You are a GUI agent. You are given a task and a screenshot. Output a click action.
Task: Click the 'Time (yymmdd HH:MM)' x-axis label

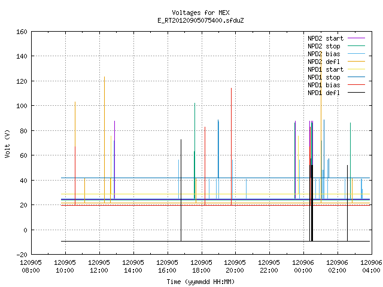200,282
